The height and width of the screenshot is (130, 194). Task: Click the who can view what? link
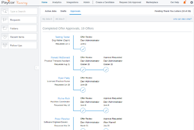point(182,19)
